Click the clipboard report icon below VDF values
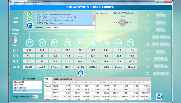The height and width of the screenshot is (103, 181). coord(80,73)
